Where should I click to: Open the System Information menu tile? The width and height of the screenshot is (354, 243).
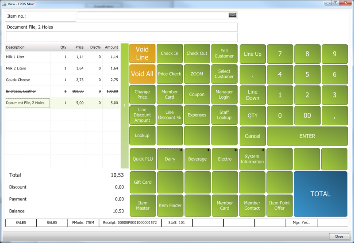(252, 159)
